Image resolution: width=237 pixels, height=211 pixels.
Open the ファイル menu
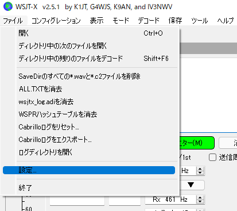tap(13, 20)
